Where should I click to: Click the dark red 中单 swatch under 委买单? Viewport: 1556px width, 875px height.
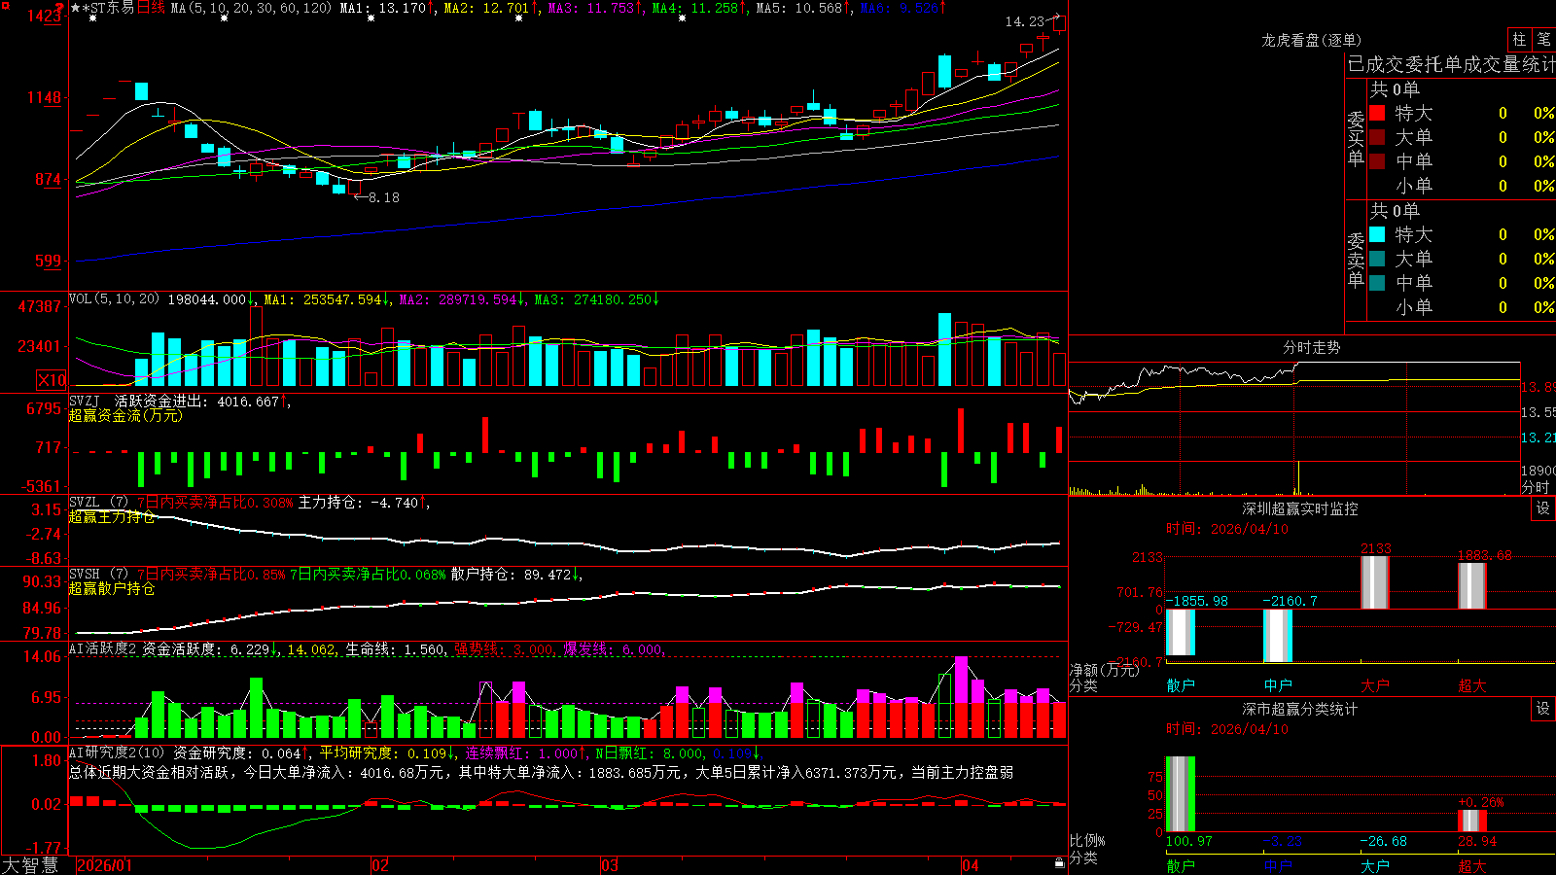[1377, 161]
